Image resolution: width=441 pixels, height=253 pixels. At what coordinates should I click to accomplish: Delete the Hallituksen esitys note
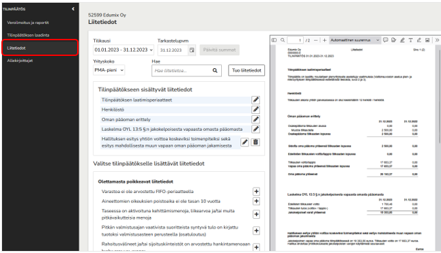pyautogui.click(x=255, y=142)
